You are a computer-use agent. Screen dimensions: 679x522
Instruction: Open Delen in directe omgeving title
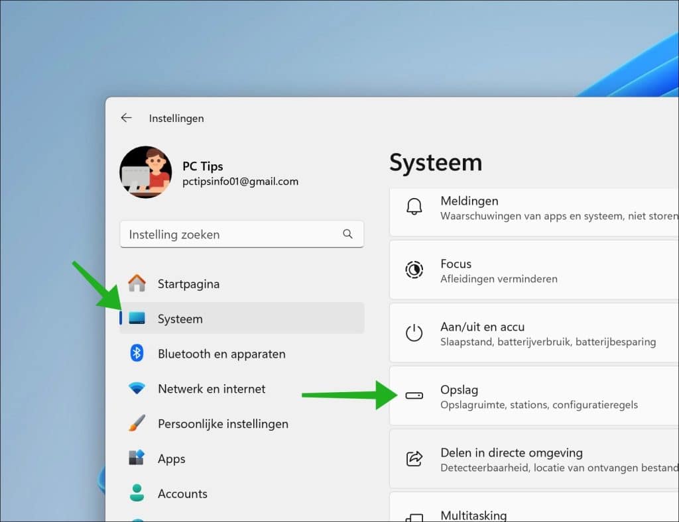click(511, 453)
